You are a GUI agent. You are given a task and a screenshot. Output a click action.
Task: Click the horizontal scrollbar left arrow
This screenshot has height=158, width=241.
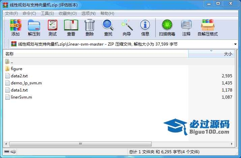pos(6,144)
